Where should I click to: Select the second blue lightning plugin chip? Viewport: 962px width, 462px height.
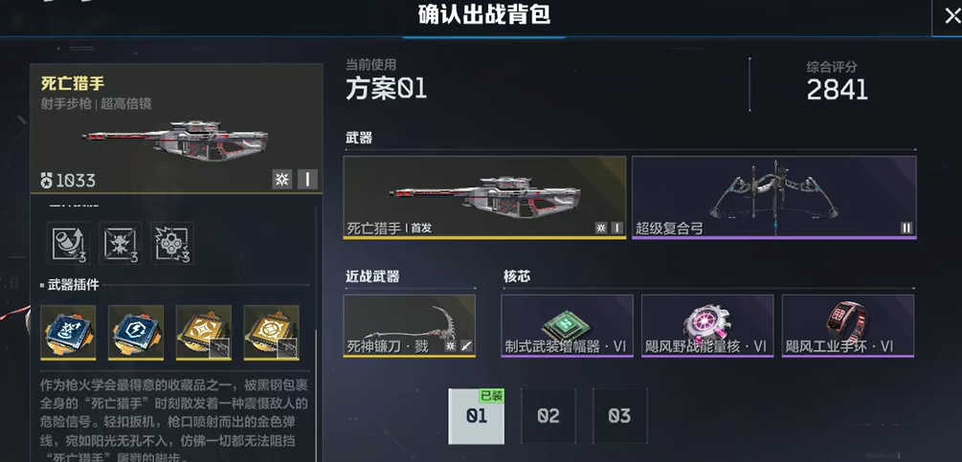tap(136, 332)
